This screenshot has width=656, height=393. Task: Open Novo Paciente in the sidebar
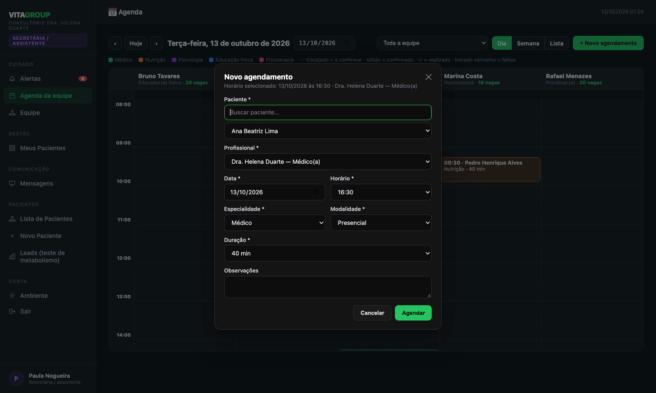(48, 236)
